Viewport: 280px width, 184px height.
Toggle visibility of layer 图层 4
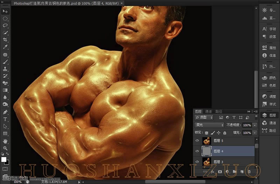(x=197, y=151)
